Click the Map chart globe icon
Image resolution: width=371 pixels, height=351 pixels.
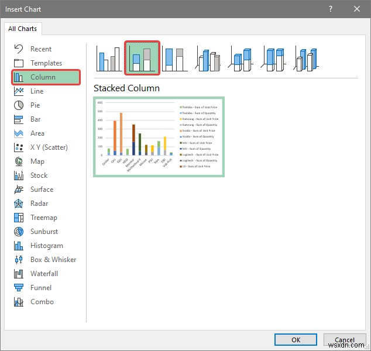pos(19,161)
